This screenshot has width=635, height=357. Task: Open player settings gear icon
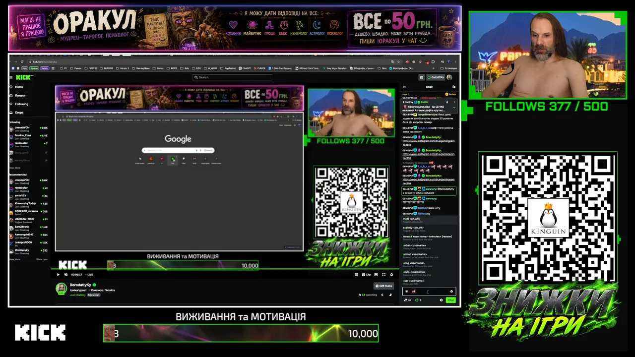[x=391, y=274]
